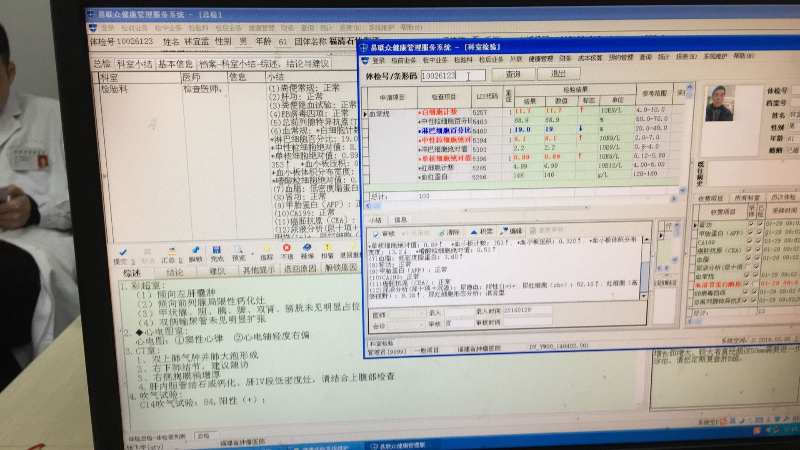Switch to the 结论 tab
Viewport: 800px width, 450px height.
click(x=174, y=272)
